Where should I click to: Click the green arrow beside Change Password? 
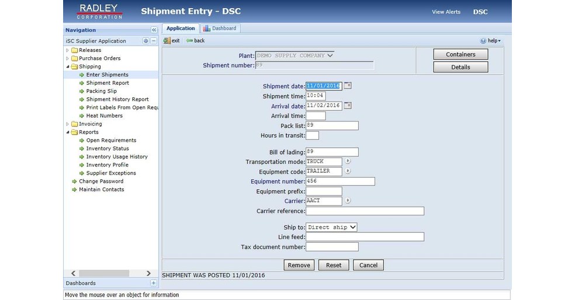pos(74,182)
